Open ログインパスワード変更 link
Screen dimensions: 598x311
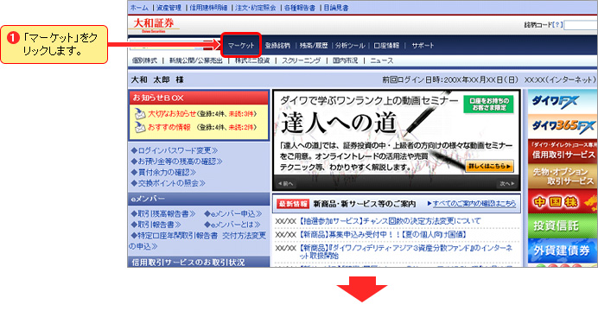175,150
